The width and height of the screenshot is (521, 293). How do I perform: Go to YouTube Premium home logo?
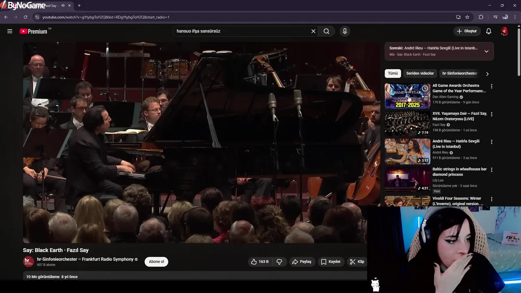point(34,31)
